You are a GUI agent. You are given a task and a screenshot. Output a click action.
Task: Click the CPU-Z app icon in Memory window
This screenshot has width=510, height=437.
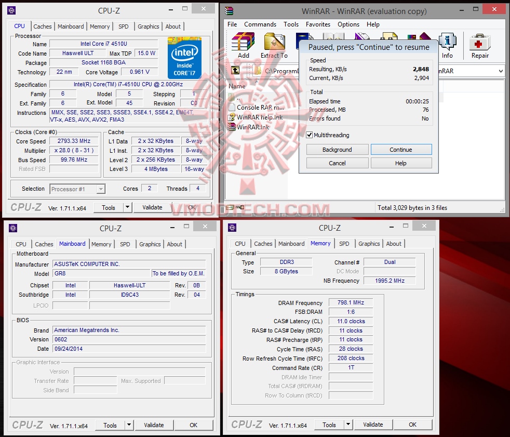(x=232, y=228)
